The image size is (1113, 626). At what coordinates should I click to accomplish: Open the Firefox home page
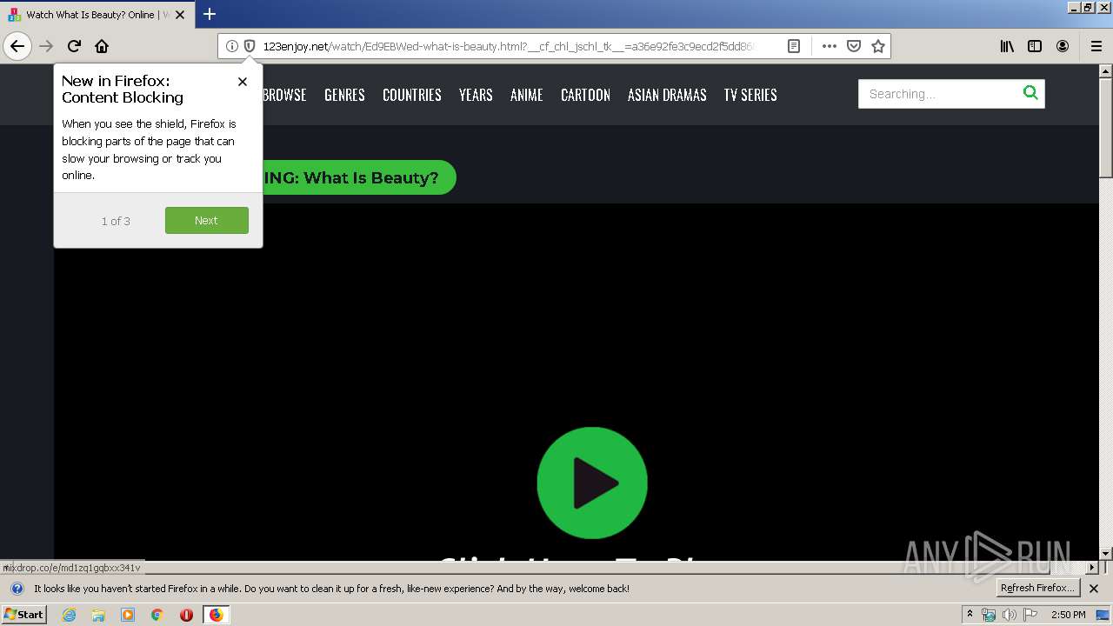coord(102,46)
